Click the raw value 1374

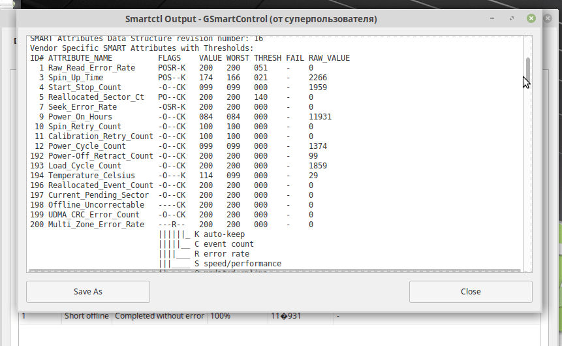tap(318, 146)
